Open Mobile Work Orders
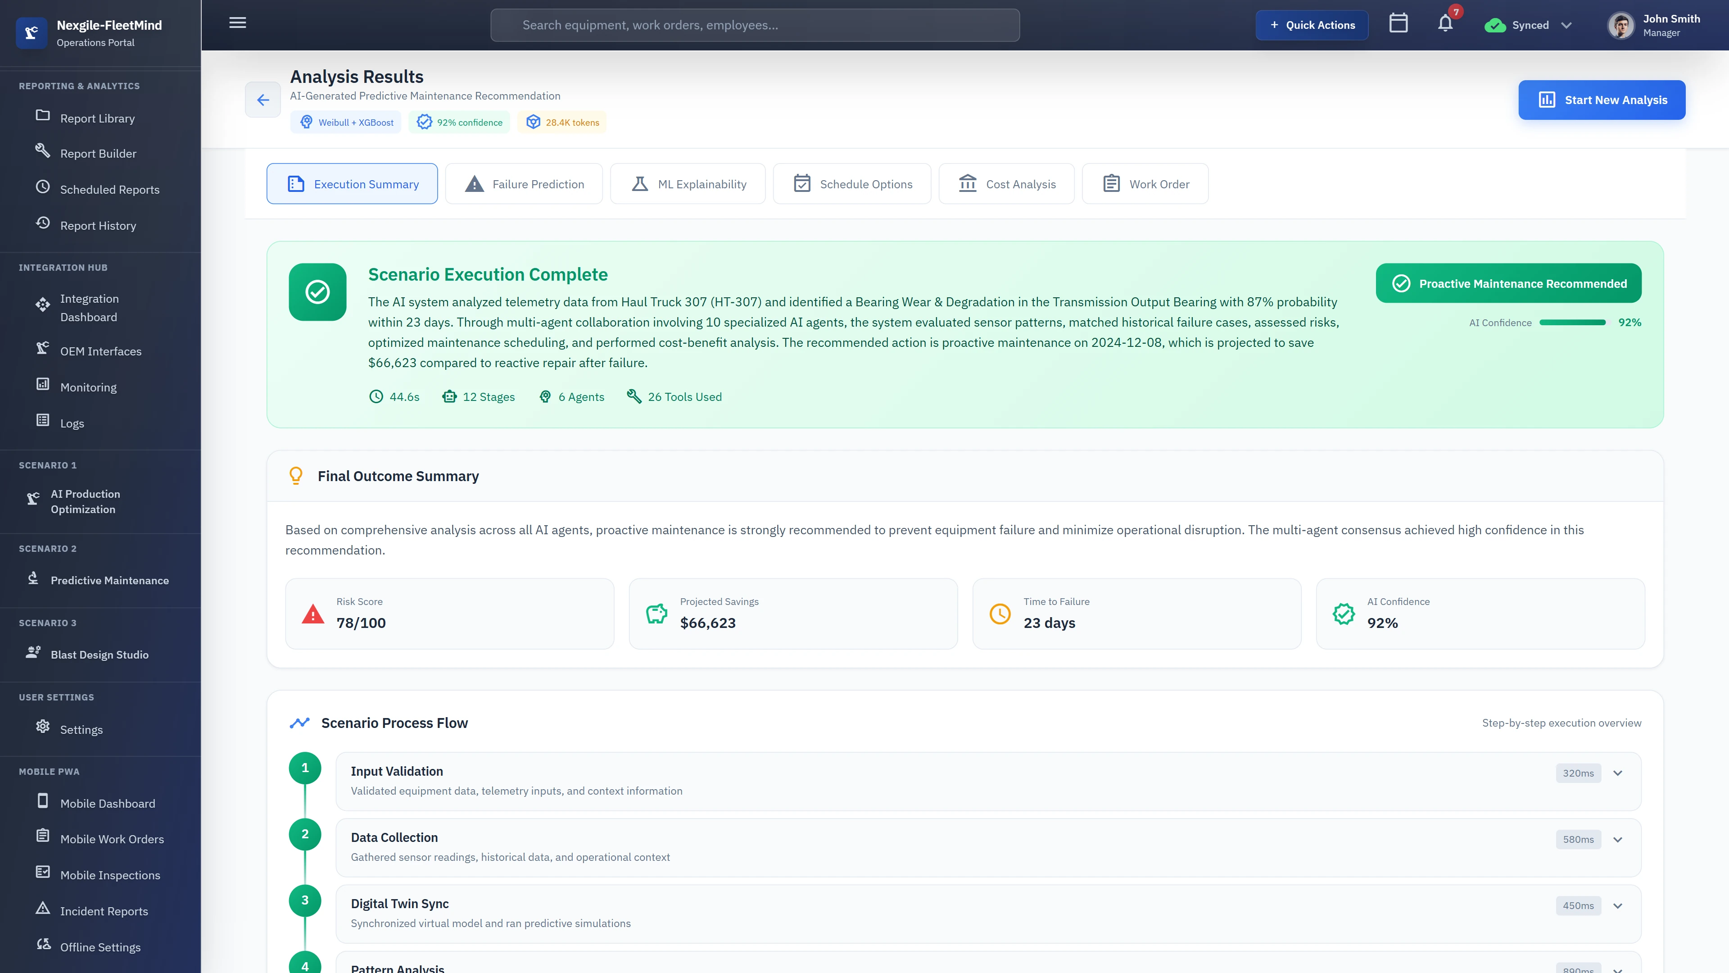1729x973 pixels. coord(111,839)
